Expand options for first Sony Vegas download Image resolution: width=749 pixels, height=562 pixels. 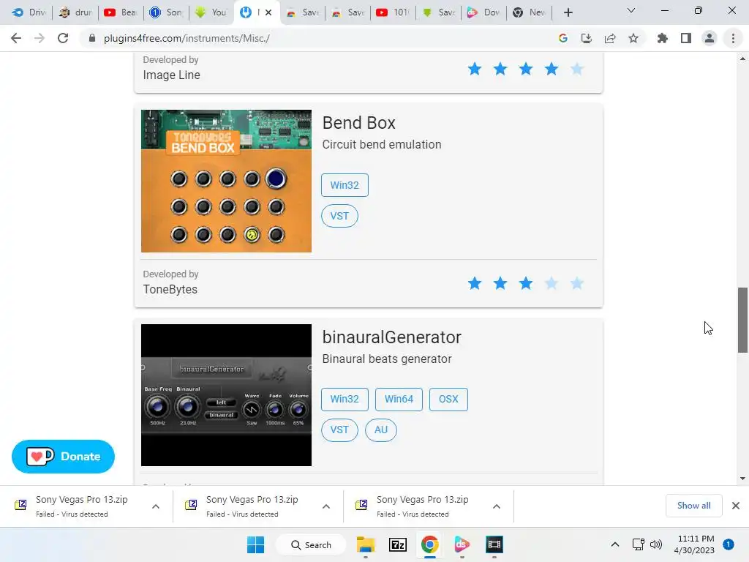coord(156,506)
